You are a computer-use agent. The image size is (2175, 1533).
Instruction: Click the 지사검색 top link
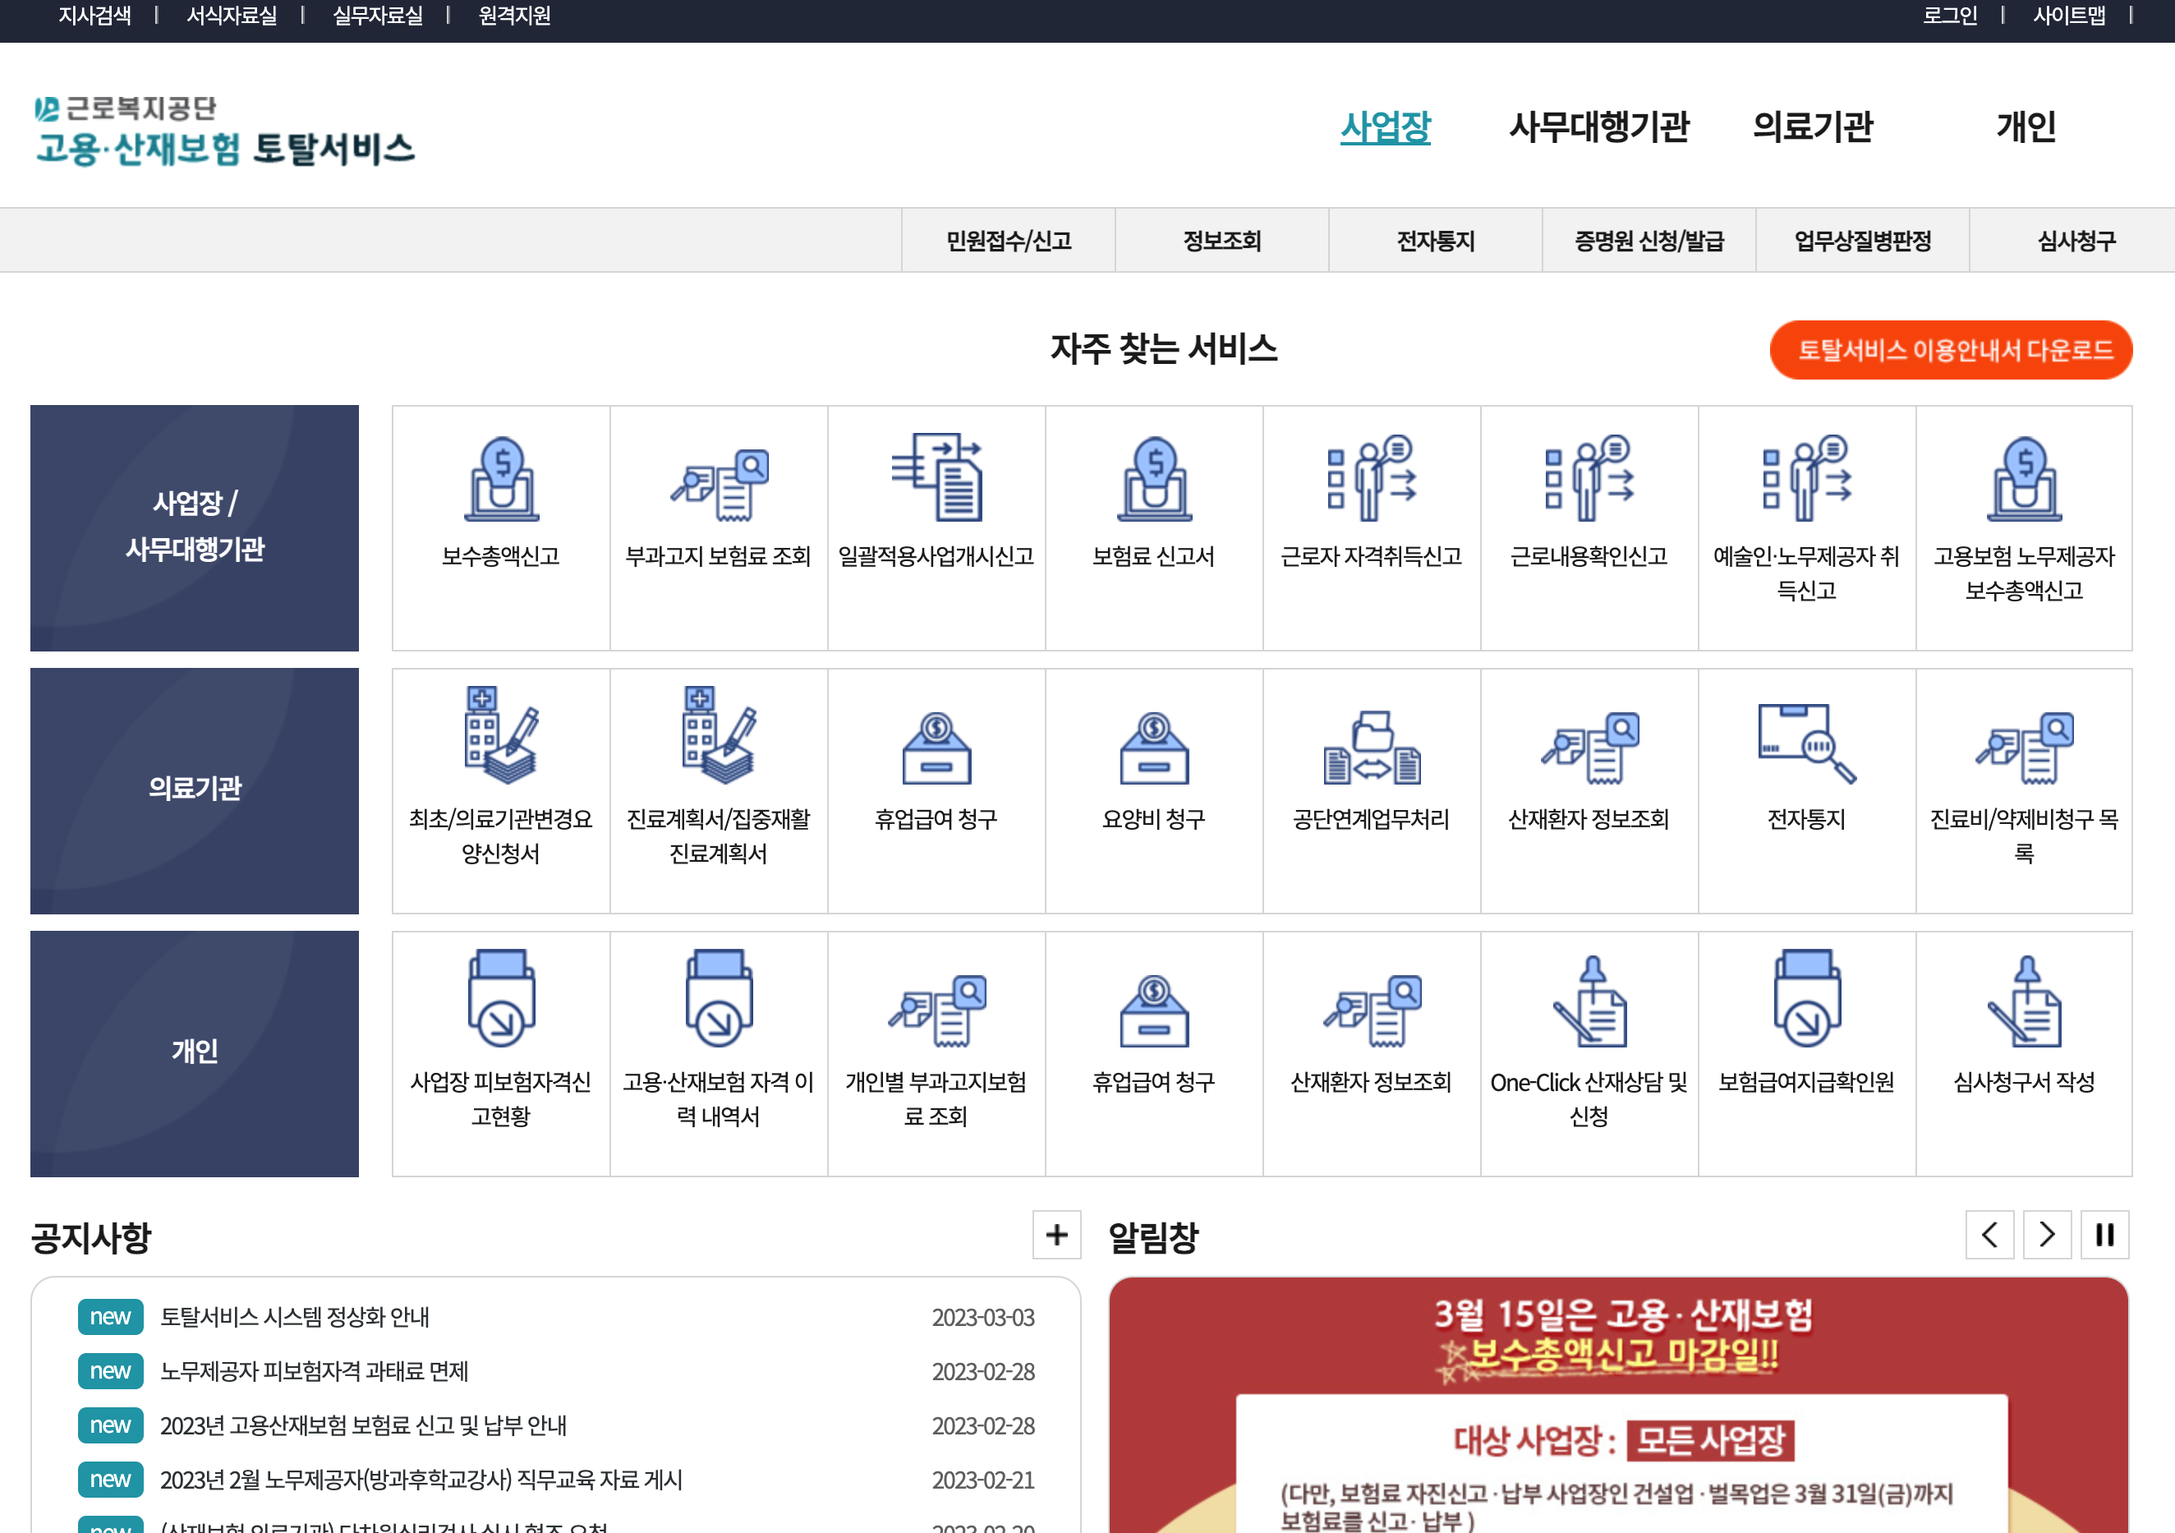pyautogui.click(x=94, y=15)
